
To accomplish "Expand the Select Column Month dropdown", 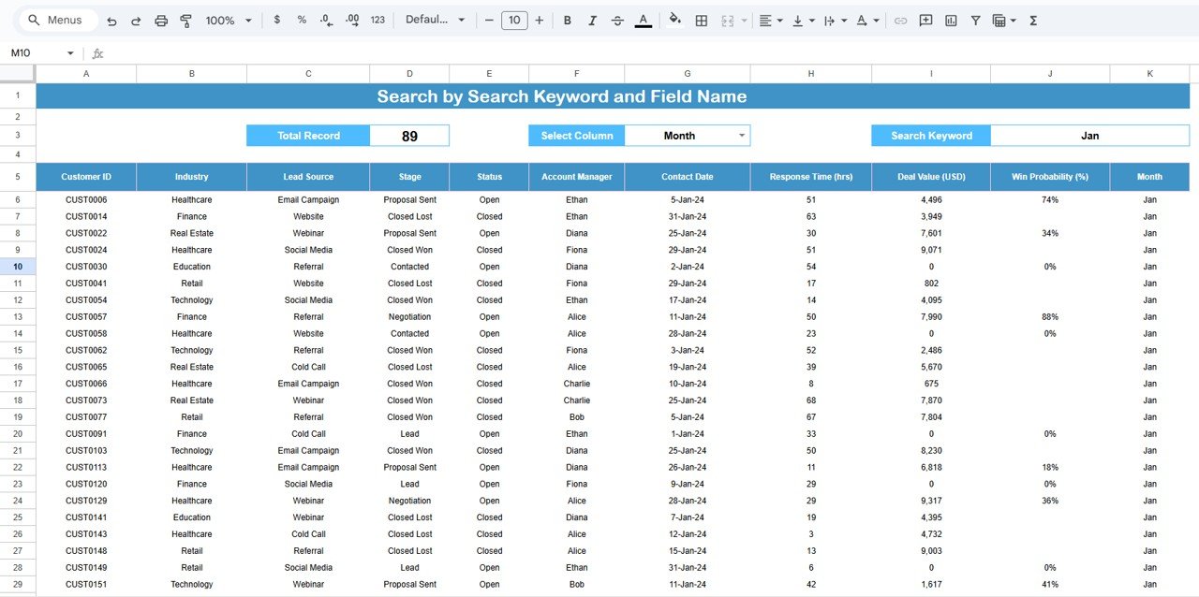I will (742, 136).
